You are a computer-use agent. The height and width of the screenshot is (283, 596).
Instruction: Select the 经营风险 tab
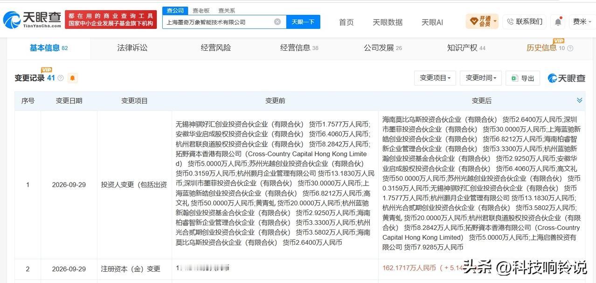(x=215, y=47)
